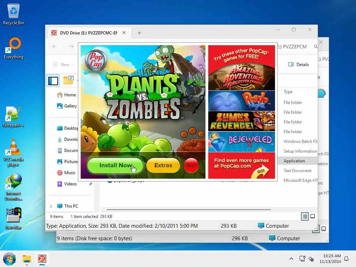
Task: Select the Application type row
Action: pyautogui.click(x=298, y=161)
